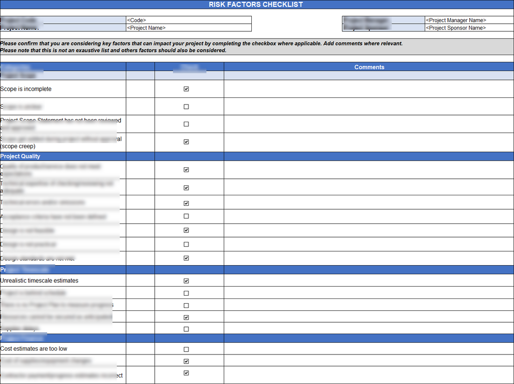Click the comments cell for "Scope is incomplete"
514x384 pixels.
pyautogui.click(x=369, y=89)
